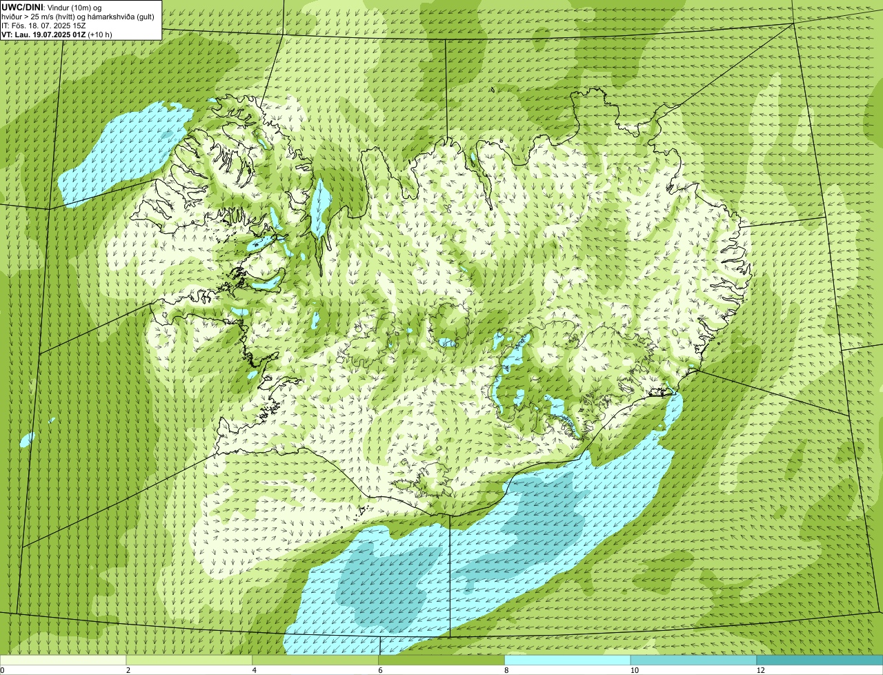The height and width of the screenshot is (675, 883).
Task: Click the dark green 6–8 colorbar segment
Action: click(x=441, y=661)
